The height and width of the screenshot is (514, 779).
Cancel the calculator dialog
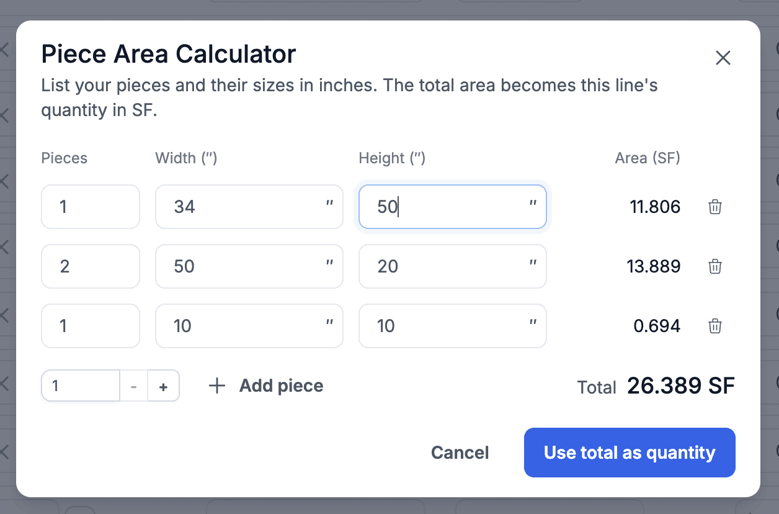coord(460,453)
